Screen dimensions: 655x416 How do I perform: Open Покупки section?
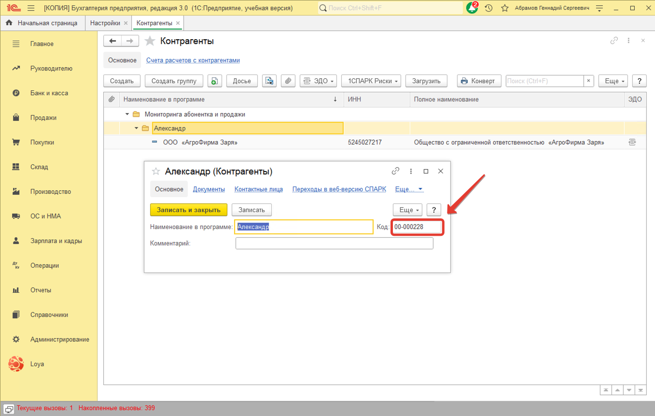tap(42, 143)
